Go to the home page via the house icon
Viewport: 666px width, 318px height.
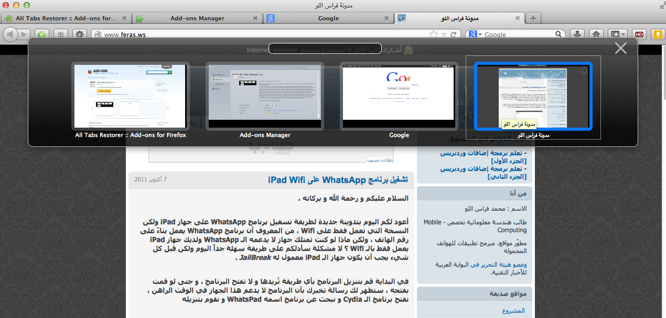[596, 35]
